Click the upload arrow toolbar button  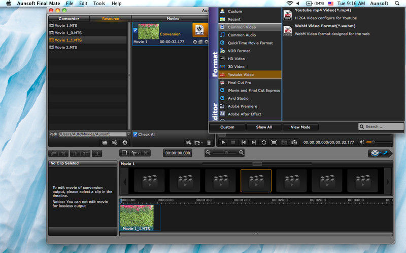point(97,154)
